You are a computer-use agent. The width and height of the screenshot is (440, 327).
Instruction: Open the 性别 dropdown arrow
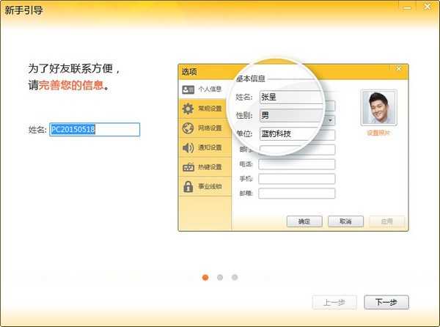331,120
